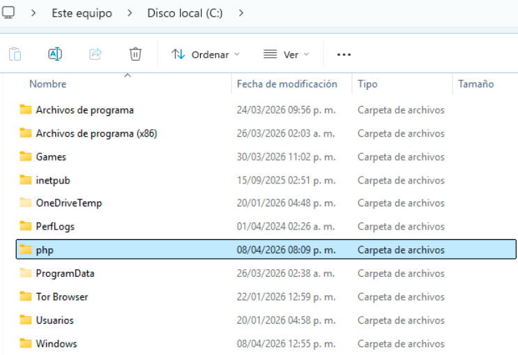Image resolution: width=518 pixels, height=355 pixels.
Task: Click the Tamaño column header
Action: (475, 84)
